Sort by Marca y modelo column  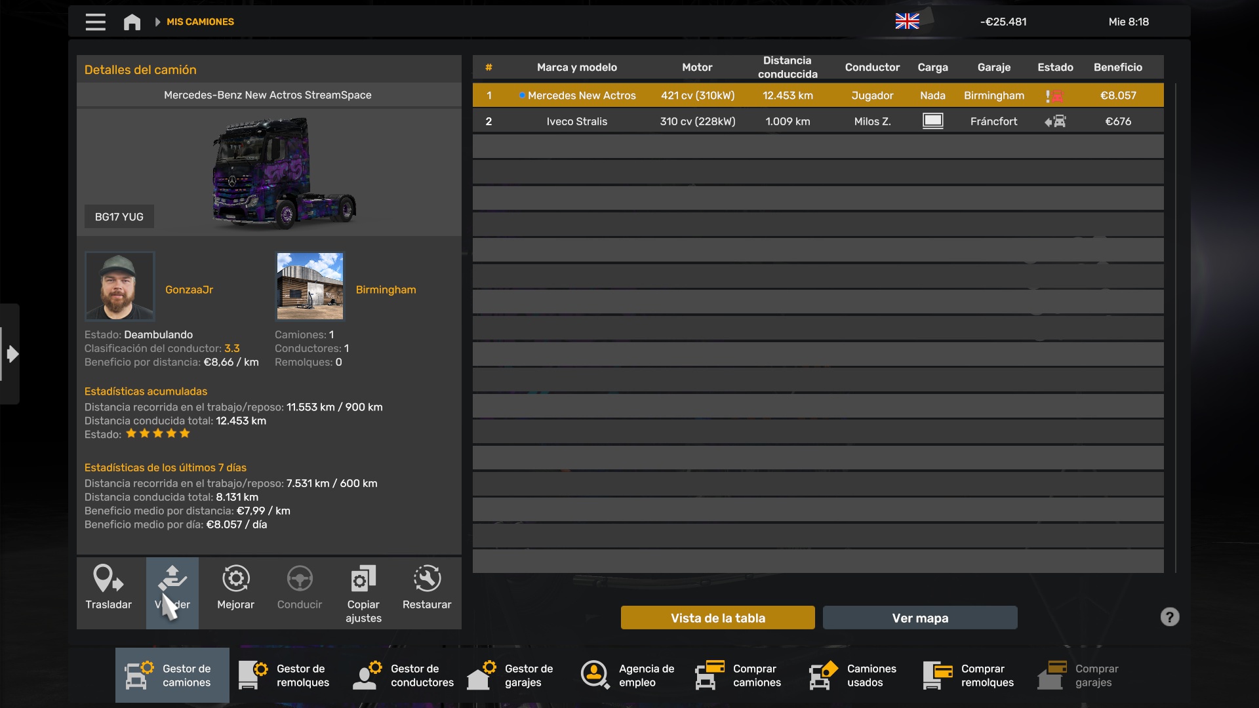(x=577, y=67)
